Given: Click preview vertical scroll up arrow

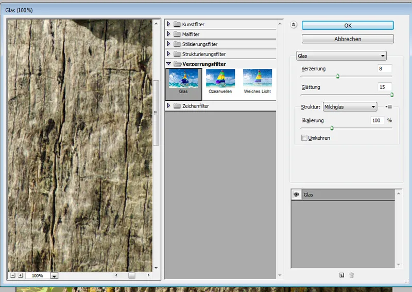Looking at the screenshot, I should 156,23.
